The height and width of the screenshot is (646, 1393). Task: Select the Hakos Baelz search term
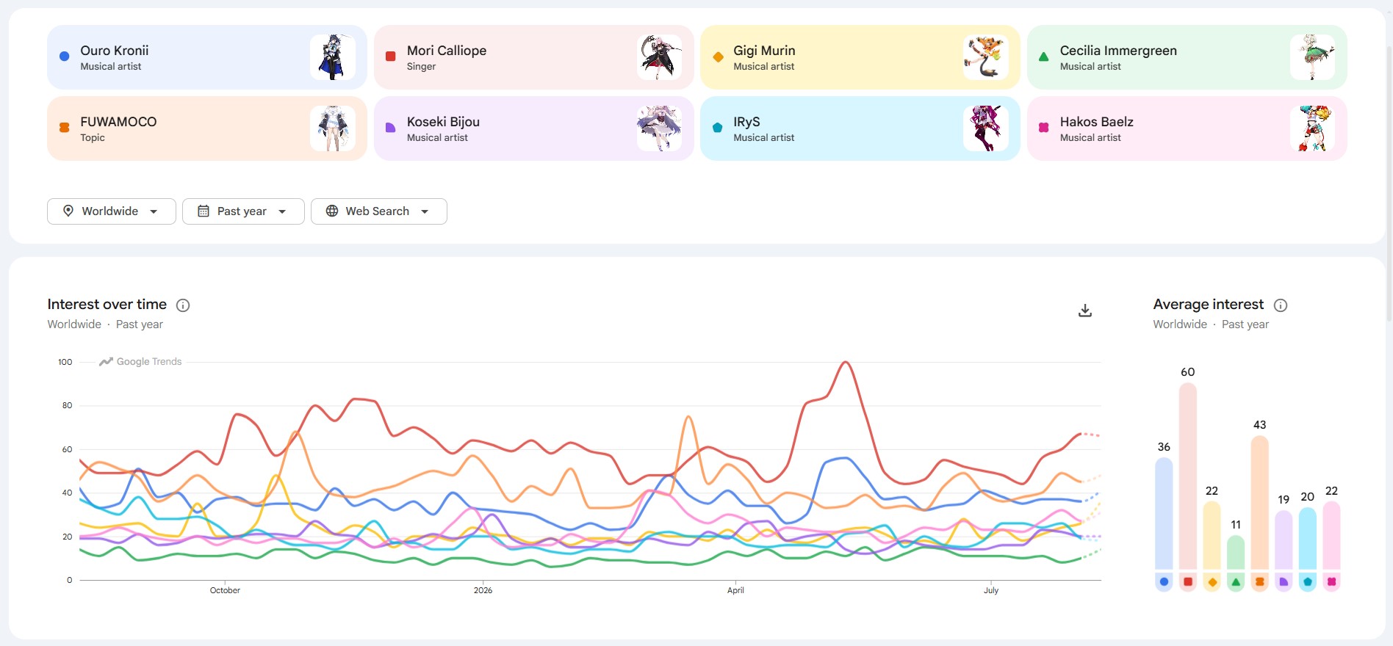coord(1187,128)
